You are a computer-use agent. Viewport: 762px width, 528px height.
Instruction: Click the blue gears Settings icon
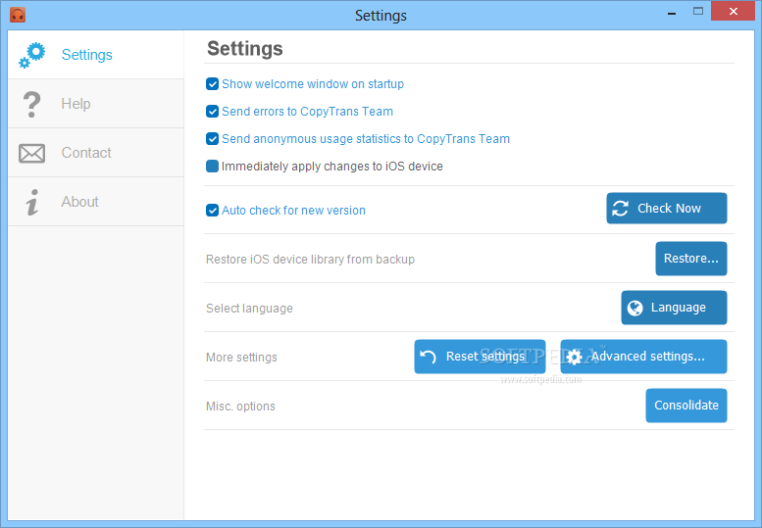click(32, 55)
